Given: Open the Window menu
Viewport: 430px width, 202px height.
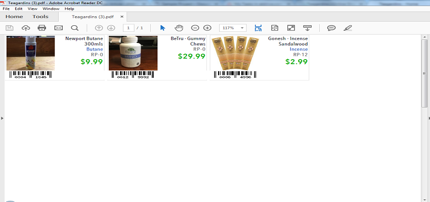Looking at the screenshot, I should point(51,9).
